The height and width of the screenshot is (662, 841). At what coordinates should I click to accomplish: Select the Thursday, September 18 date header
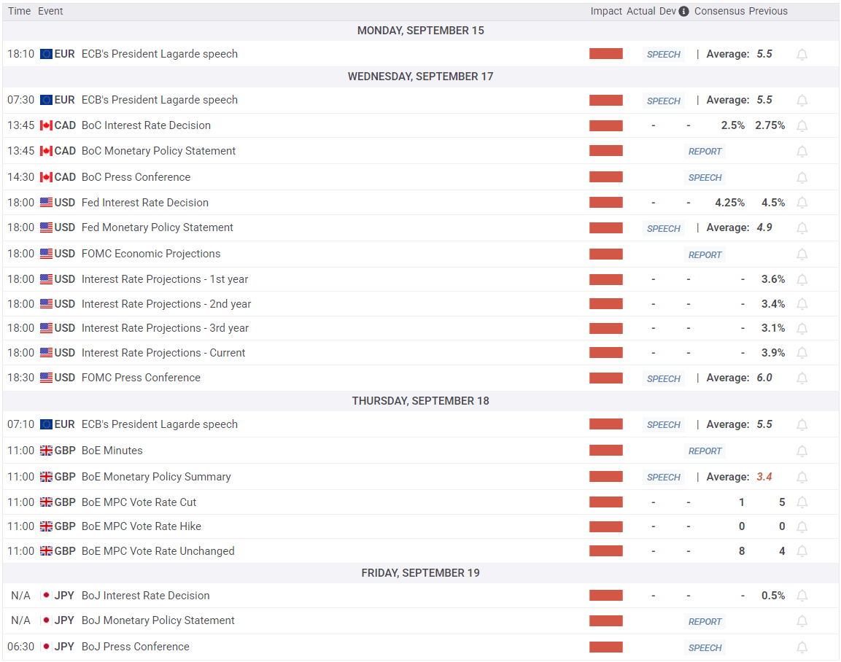420,401
